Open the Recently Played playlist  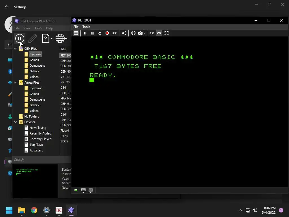click(40, 139)
